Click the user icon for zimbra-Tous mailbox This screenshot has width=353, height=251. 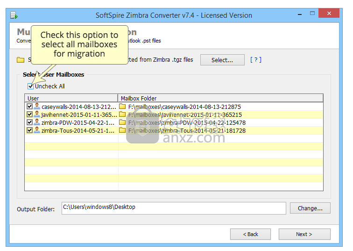point(37,130)
